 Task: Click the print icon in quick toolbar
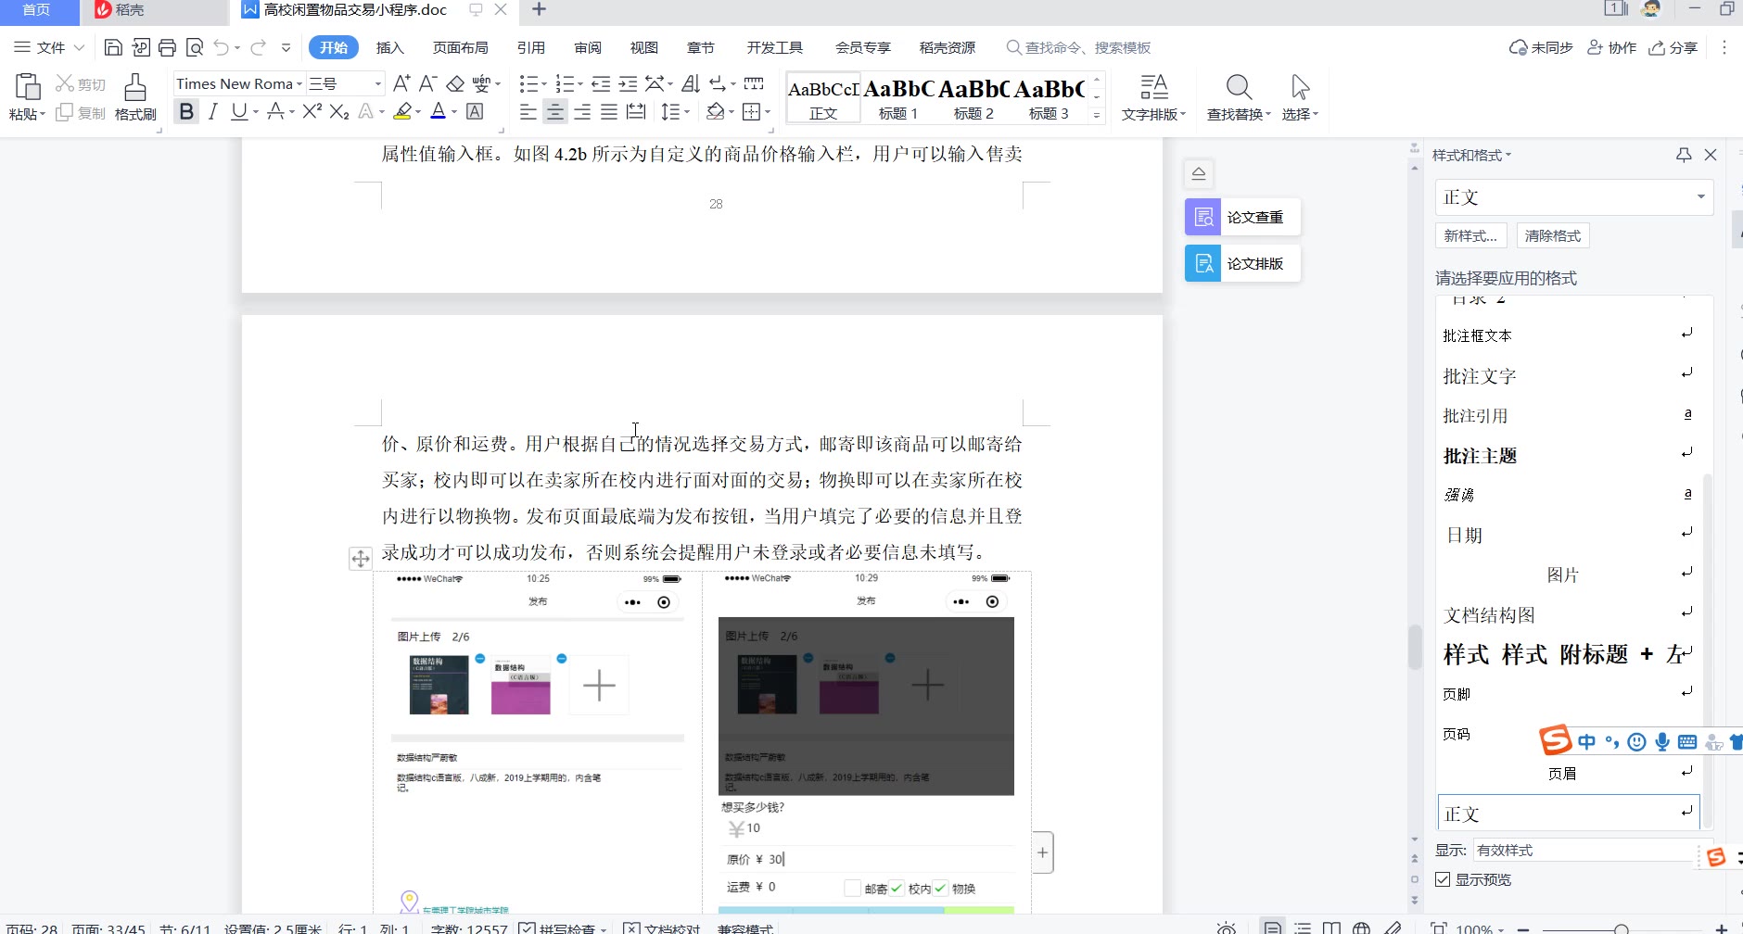tap(167, 47)
